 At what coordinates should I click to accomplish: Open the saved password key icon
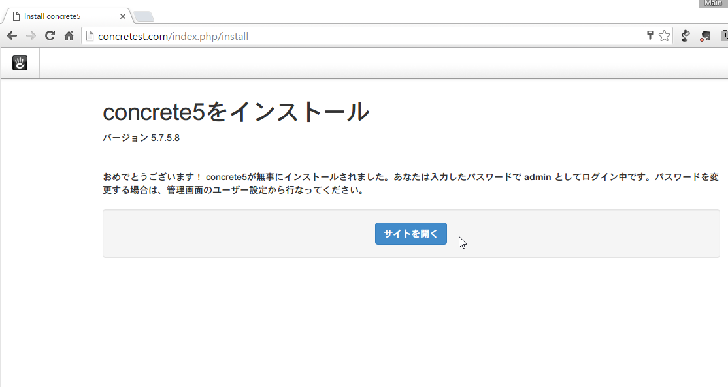pyautogui.click(x=650, y=35)
